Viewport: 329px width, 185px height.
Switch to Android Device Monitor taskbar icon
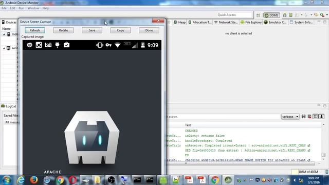228,180
